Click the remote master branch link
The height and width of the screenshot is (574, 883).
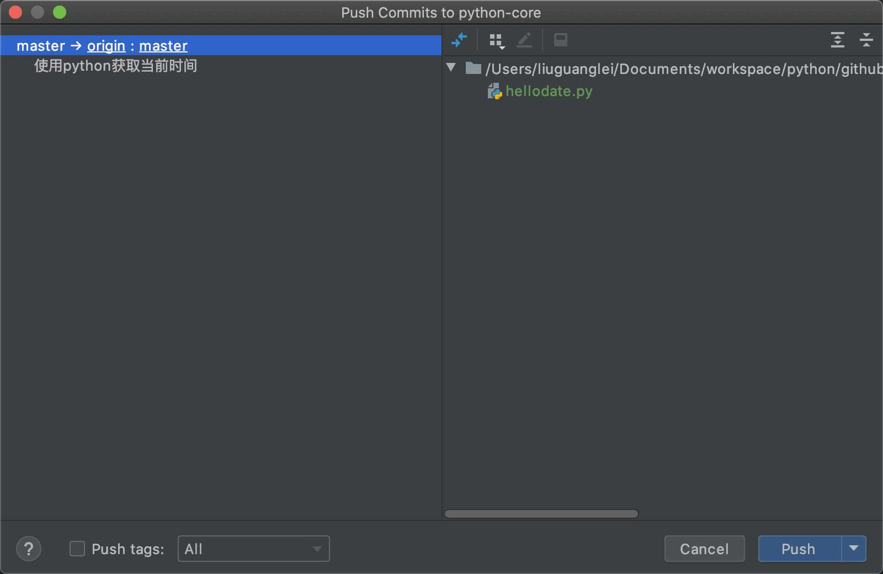[x=163, y=46]
